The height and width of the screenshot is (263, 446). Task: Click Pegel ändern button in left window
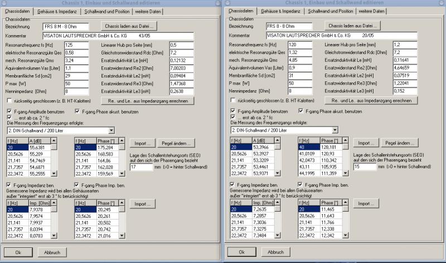click(176, 143)
